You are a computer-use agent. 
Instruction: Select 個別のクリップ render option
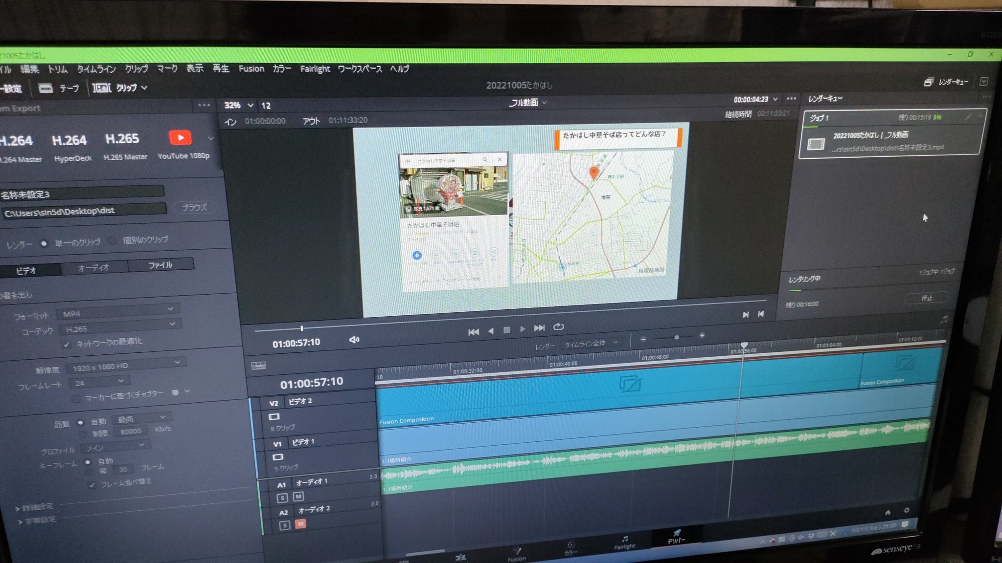click(x=112, y=240)
